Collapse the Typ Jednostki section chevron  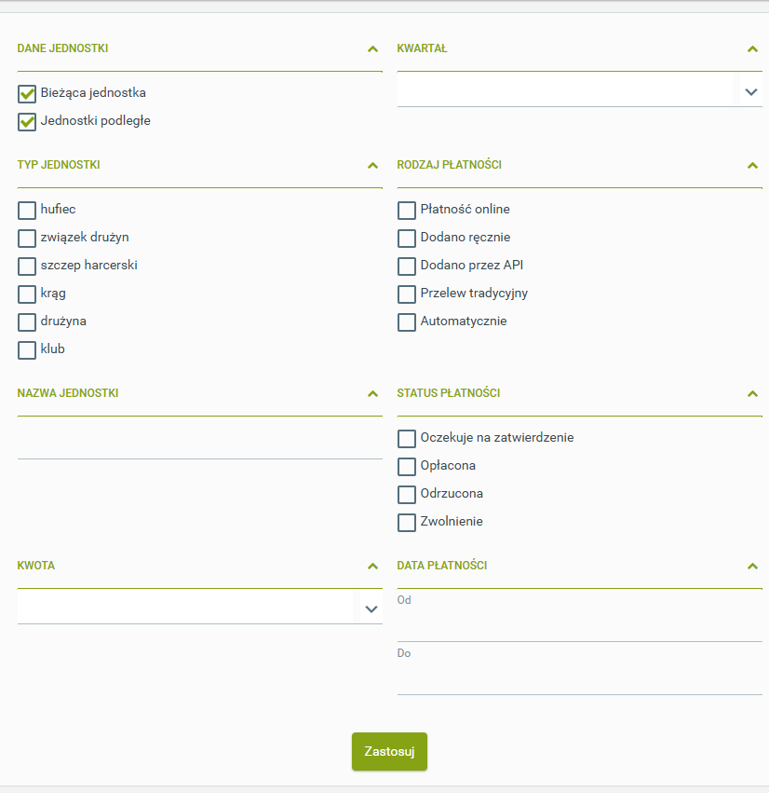[372, 166]
